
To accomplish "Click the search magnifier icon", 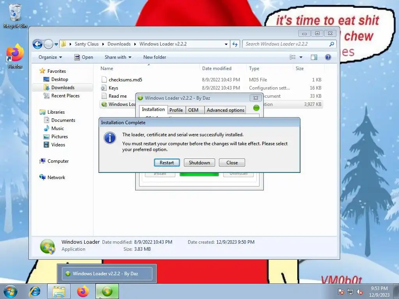I will 332,44.
